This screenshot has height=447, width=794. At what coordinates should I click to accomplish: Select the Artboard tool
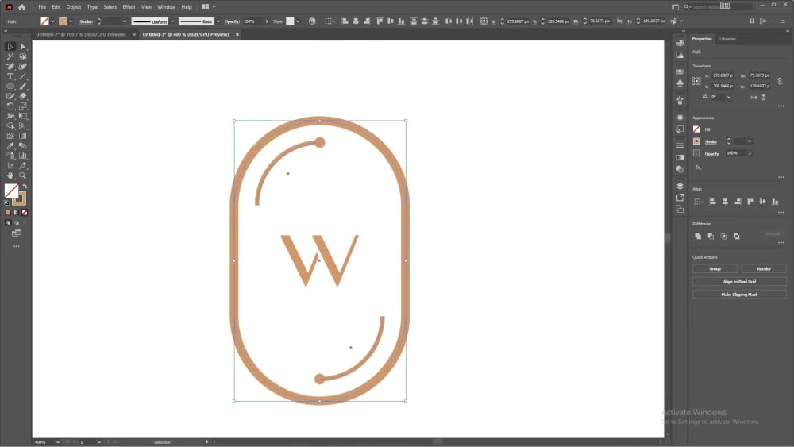[10, 165]
